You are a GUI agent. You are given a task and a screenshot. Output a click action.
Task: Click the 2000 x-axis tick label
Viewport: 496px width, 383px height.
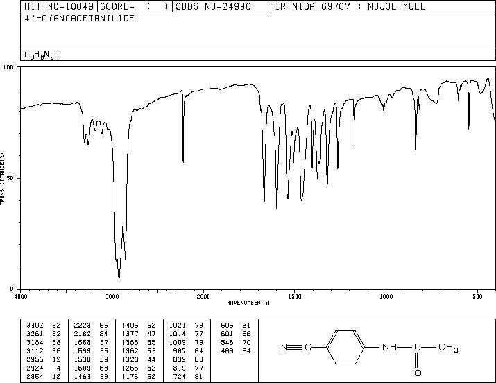tap(203, 296)
